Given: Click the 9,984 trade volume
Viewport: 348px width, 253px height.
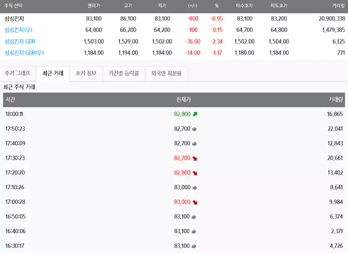Looking at the screenshot, I should (x=336, y=202).
